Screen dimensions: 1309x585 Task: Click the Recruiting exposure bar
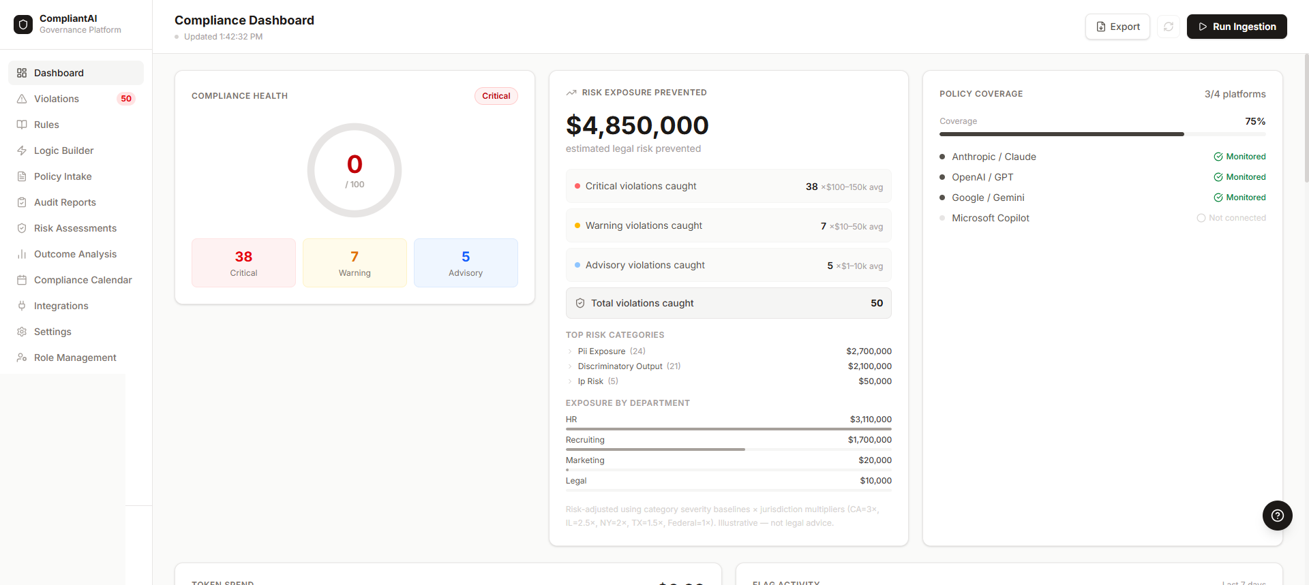point(729,449)
